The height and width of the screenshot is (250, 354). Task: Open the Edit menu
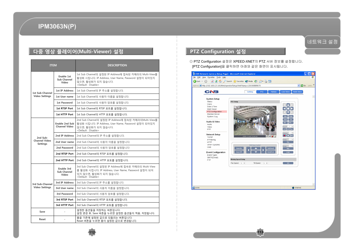pyautogui.click(x=199, y=77)
